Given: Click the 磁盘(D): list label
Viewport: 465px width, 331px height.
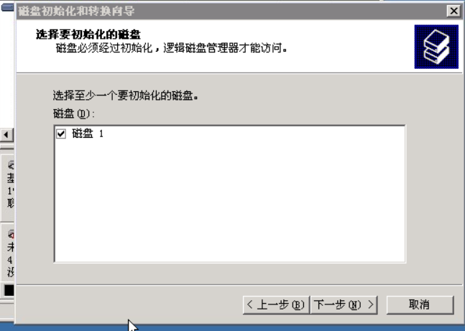Looking at the screenshot, I should tap(74, 113).
